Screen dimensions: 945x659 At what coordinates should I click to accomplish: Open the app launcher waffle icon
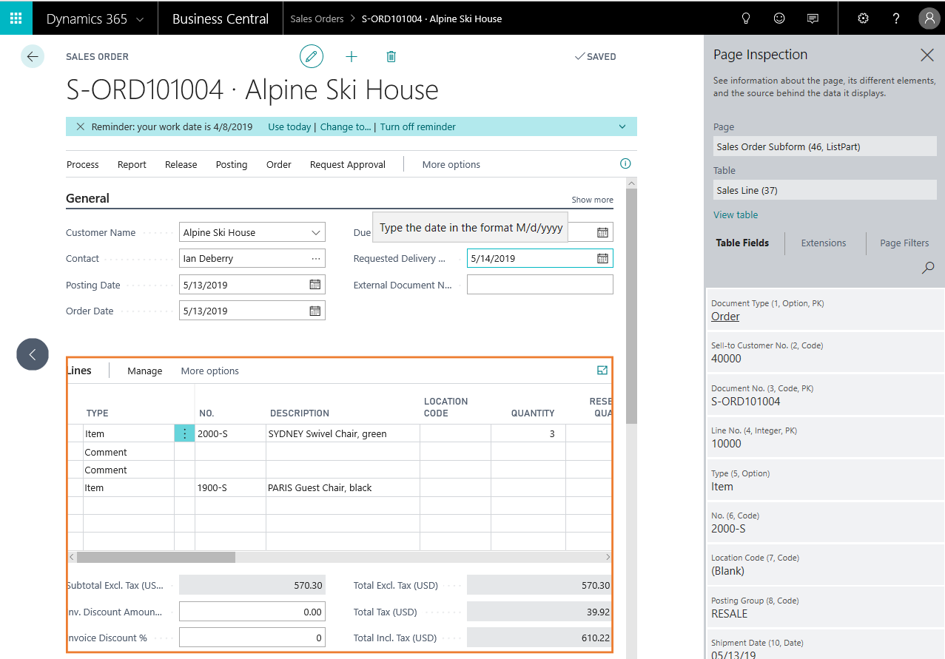point(16,18)
